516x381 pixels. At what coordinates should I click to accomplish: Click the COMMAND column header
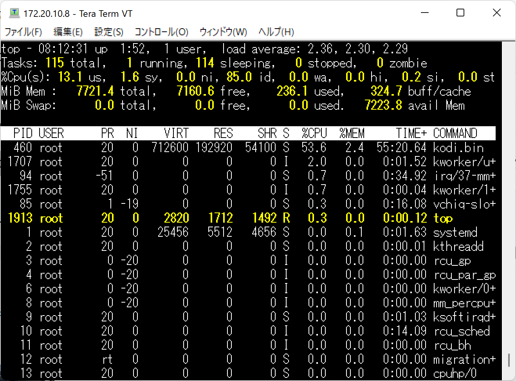click(x=455, y=134)
